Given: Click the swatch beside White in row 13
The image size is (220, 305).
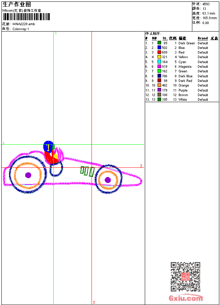Looking at the screenshot, I should click(159, 99).
